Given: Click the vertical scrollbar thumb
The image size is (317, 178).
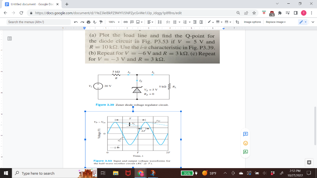Looking at the screenshot, I should click(x=315, y=126).
